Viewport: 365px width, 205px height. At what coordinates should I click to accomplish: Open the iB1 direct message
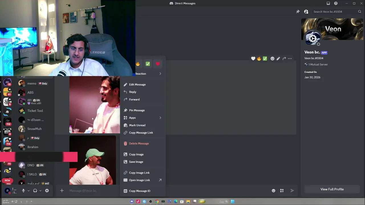pyautogui.click(x=36, y=102)
